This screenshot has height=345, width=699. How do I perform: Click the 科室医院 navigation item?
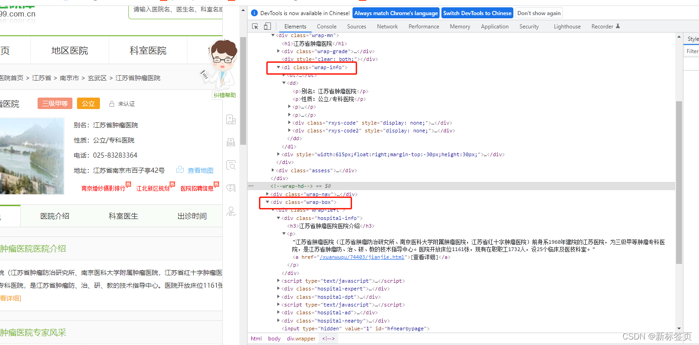pyautogui.click(x=148, y=50)
